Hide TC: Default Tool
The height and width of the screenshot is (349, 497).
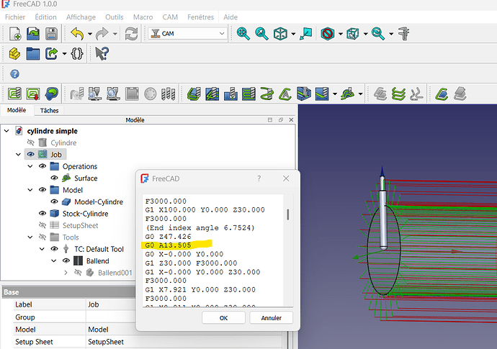(x=54, y=248)
